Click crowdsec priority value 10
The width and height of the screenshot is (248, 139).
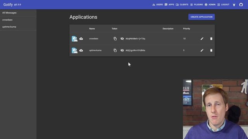click(x=184, y=39)
